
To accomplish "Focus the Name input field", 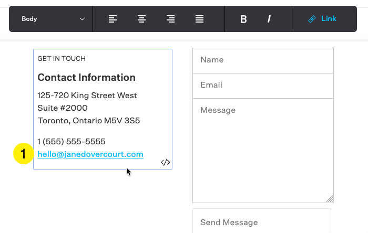I will pyautogui.click(x=263, y=61).
